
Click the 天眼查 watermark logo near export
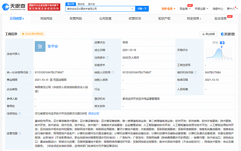pyautogui.click(x=227, y=34)
